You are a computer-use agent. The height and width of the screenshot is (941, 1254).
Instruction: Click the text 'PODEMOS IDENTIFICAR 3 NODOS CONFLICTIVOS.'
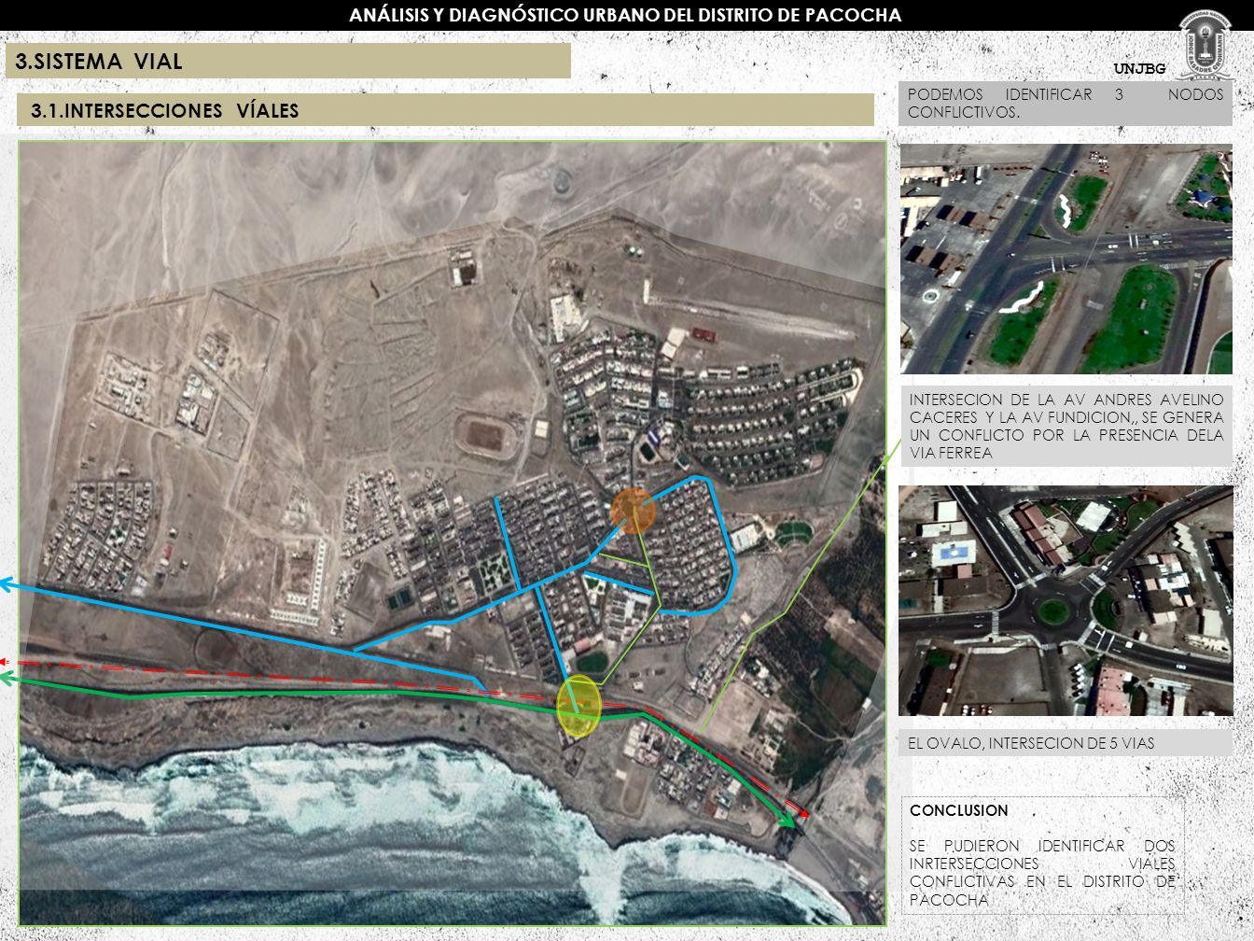(1066, 104)
